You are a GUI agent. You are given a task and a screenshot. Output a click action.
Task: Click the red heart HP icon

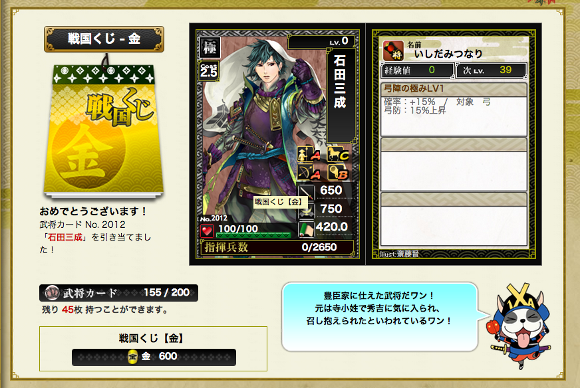point(206,231)
